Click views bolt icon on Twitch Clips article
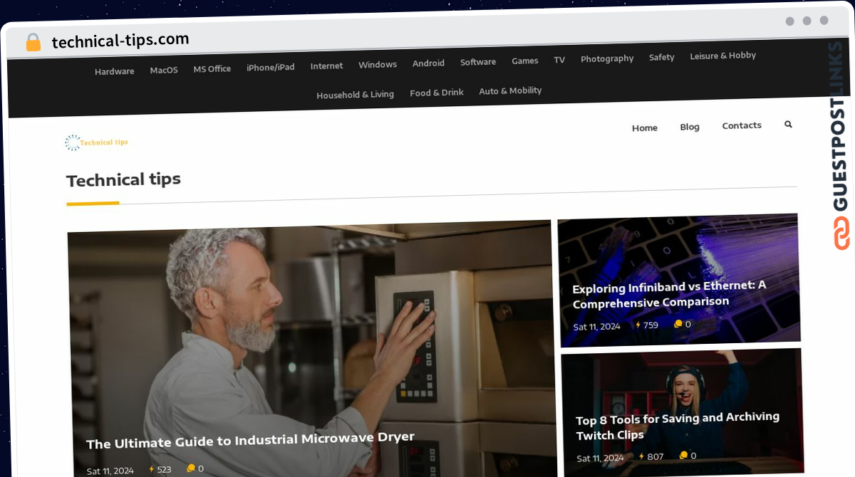This screenshot has height=477, width=855. coord(641,456)
